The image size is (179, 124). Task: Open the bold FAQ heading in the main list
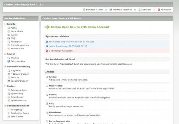(x=51, y=104)
